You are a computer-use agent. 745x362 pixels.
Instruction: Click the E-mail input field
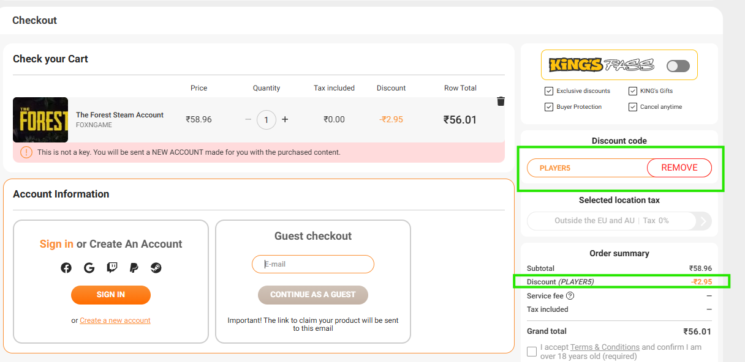[x=313, y=264]
